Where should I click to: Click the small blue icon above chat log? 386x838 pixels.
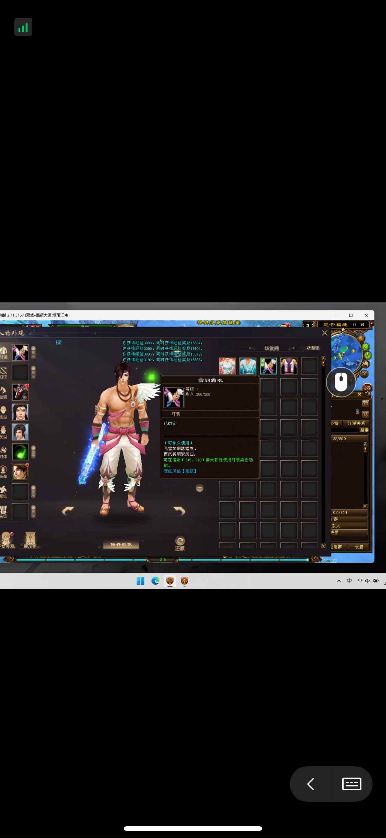59,342
